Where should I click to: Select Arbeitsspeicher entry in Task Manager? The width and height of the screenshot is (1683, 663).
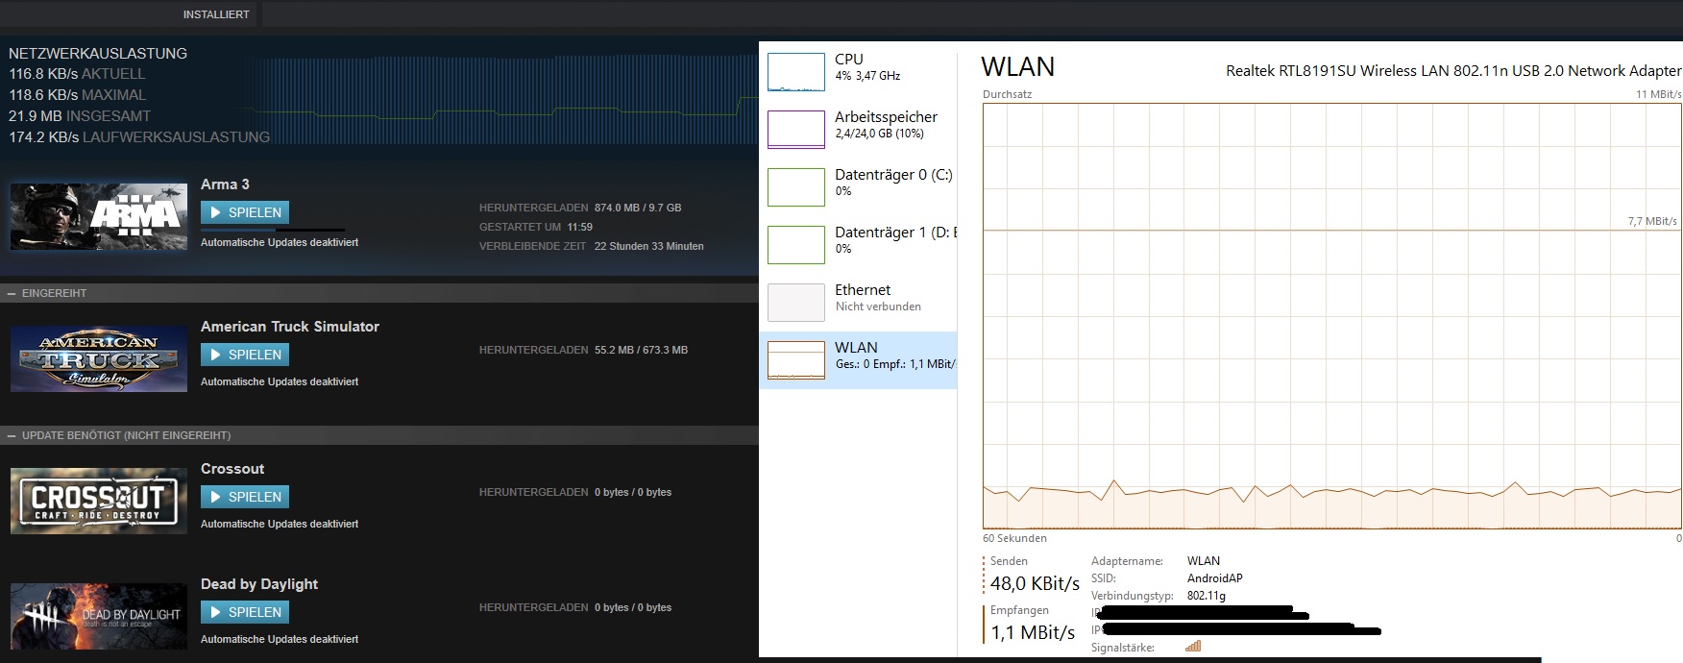(859, 129)
